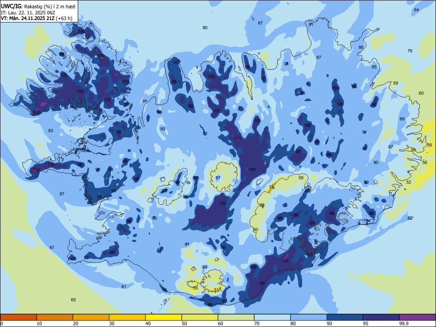Image resolution: width=436 pixels, height=327 pixels.
Task: Select the 20–30 amber legend swatch
Action: 91,317
